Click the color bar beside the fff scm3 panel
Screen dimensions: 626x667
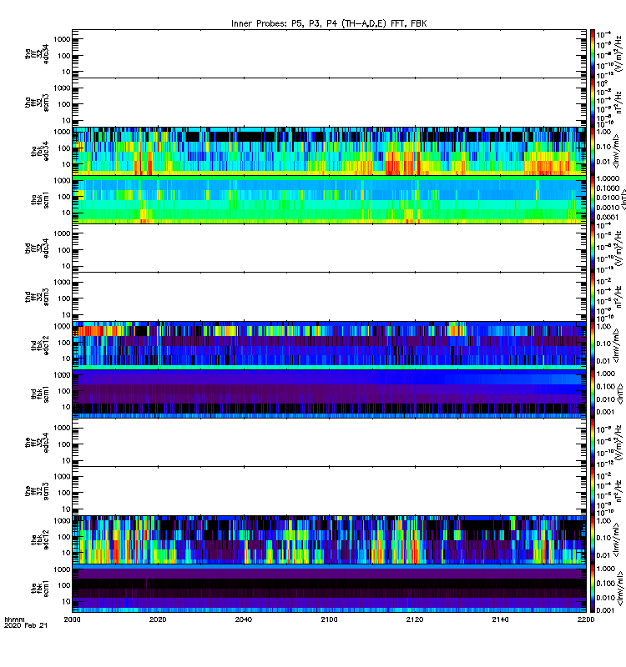pyautogui.click(x=593, y=491)
